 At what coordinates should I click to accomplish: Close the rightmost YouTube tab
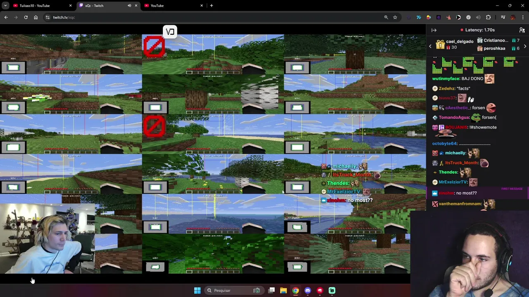click(202, 6)
